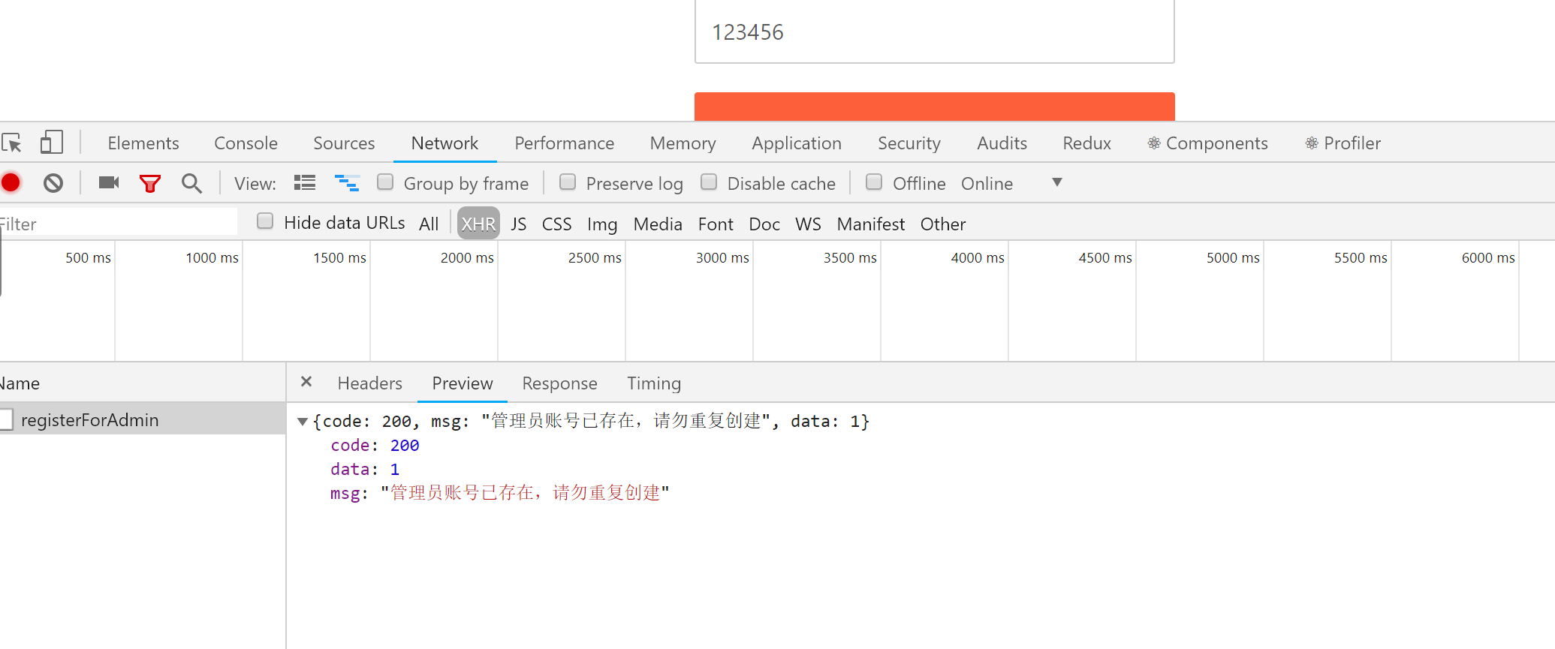This screenshot has height=649, width=1555.
Task: Toggle the red filter funnel icon
Action: coord(150,183)
